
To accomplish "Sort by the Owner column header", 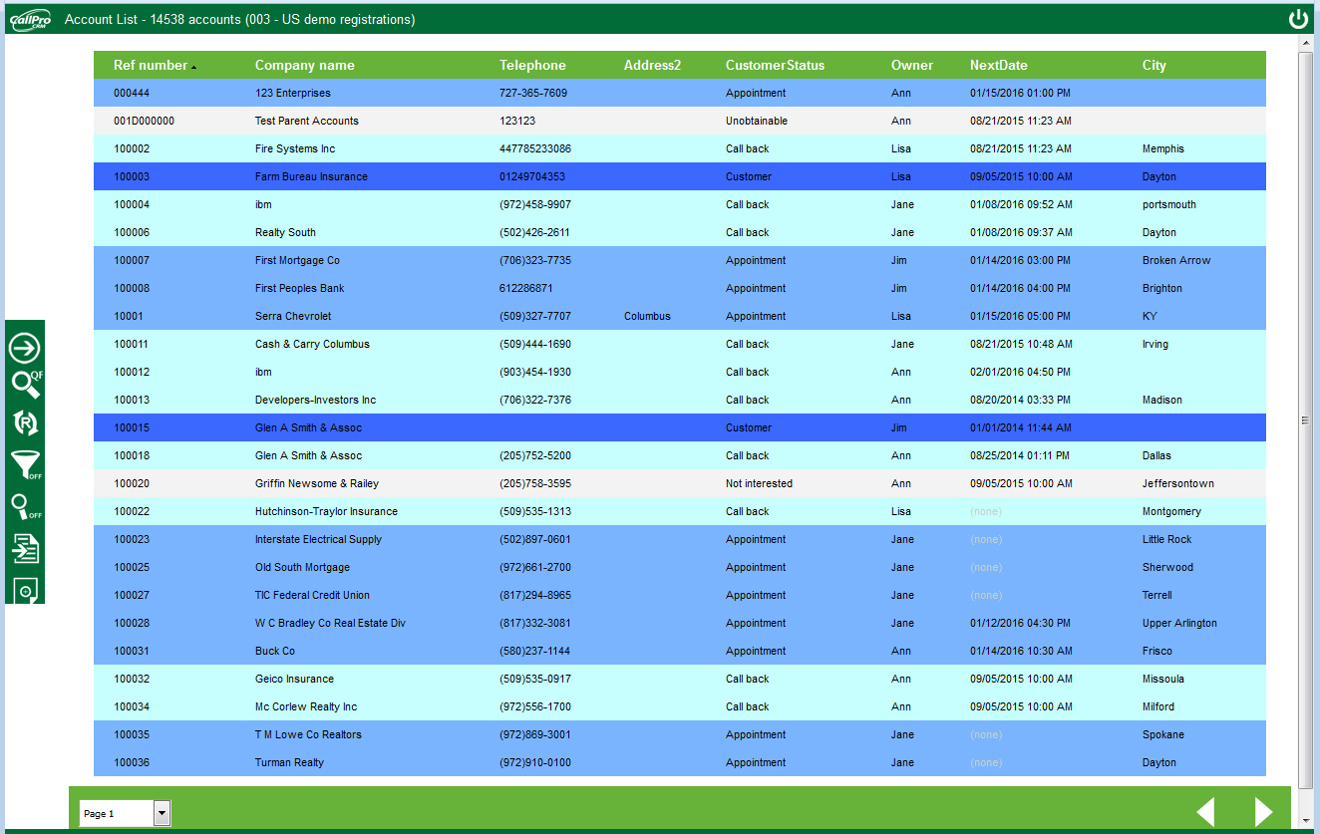I will click(x=912, y=65).
